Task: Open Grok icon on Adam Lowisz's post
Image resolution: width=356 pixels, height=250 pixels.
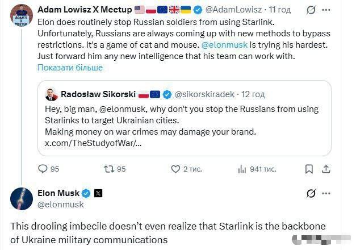Action: coord(311,10)
